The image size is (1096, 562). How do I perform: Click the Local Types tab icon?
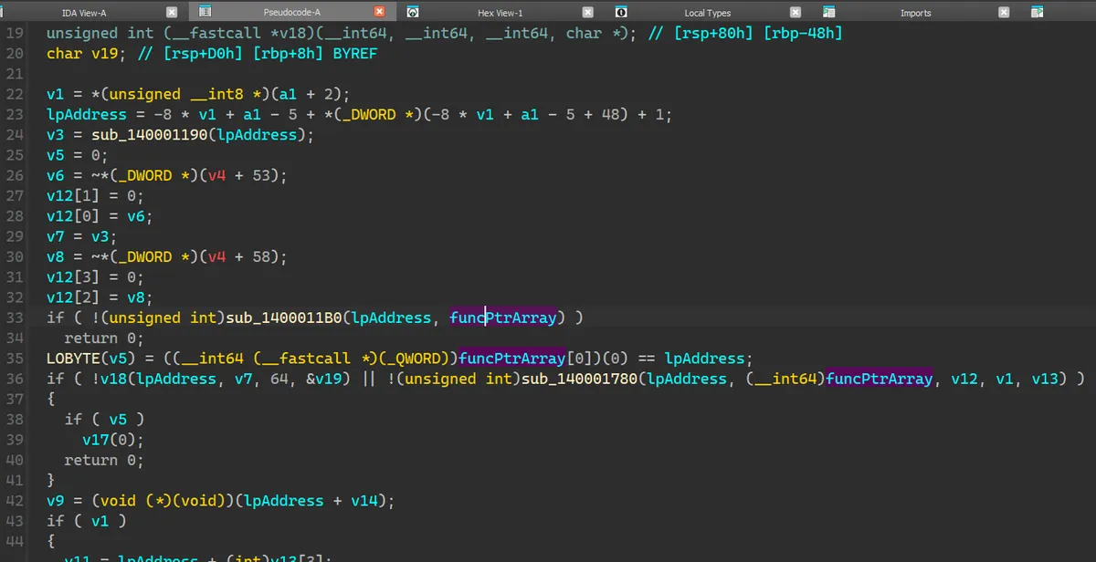pos(620,13)
